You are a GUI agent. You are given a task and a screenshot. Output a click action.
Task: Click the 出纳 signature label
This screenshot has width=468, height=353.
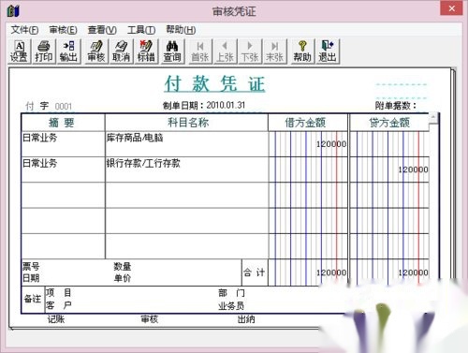pyautogui.click(x=246, y=319)
